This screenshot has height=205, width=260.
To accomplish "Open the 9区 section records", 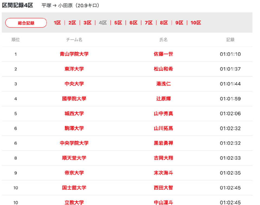I will point(179,23).
